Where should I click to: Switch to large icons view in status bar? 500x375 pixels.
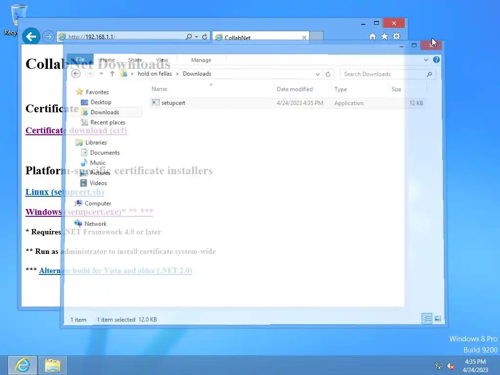(x=437, y=318)
